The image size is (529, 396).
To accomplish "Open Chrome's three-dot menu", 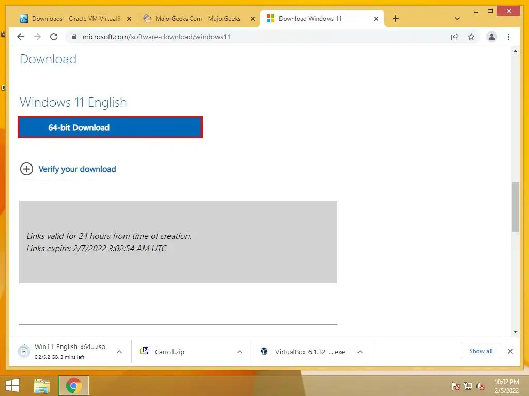I will coord(508,37).
